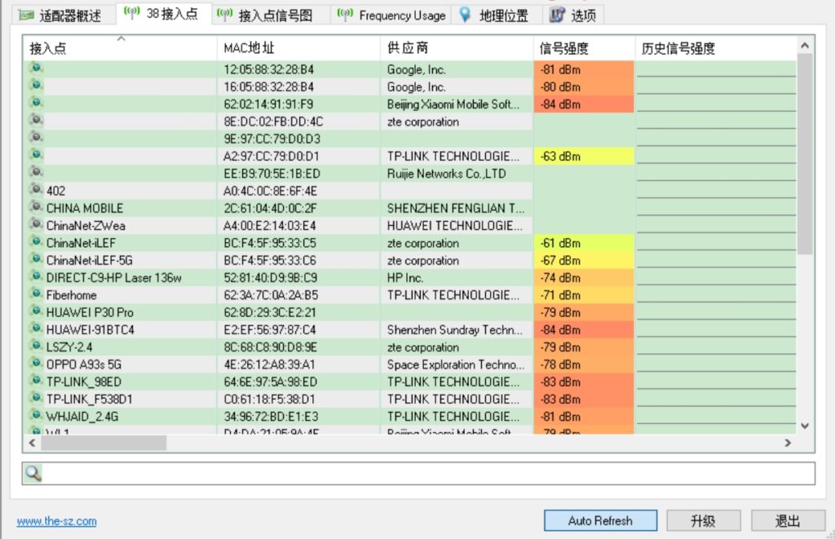
Task: Click the icon next to HUAWEI P30 Pro
Action: 36,311
